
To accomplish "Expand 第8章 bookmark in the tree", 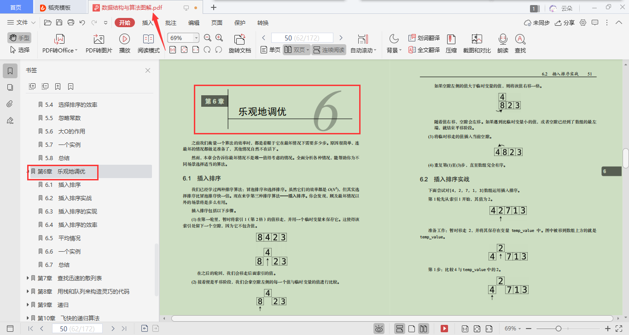I will click(x=28, y=291).
